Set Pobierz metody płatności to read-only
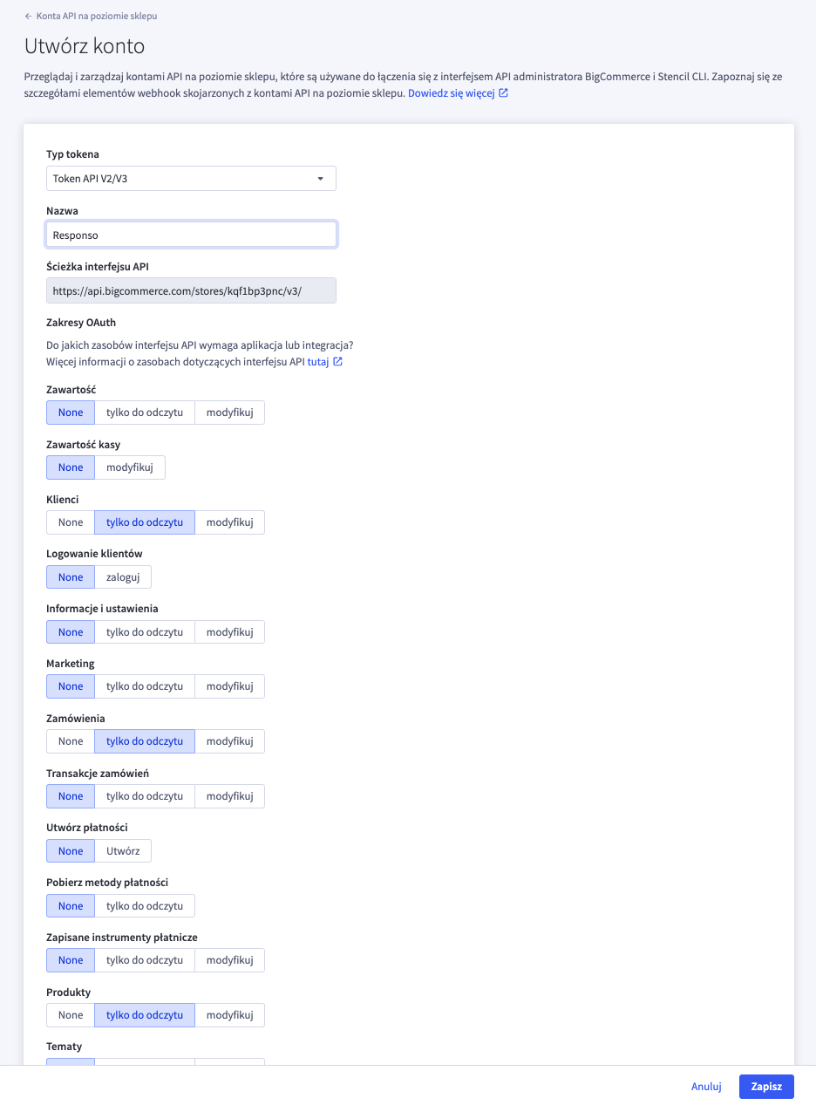Viewport: 816px width, 1105px height. tap(145, 906)
